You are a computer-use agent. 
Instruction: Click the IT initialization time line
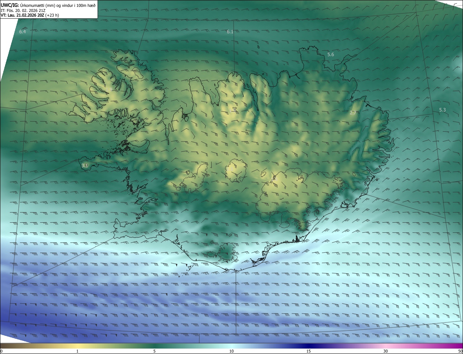click(23, 10)
